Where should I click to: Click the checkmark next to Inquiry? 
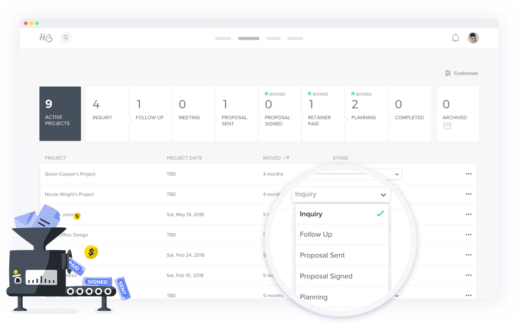click(x=380, y=214)
